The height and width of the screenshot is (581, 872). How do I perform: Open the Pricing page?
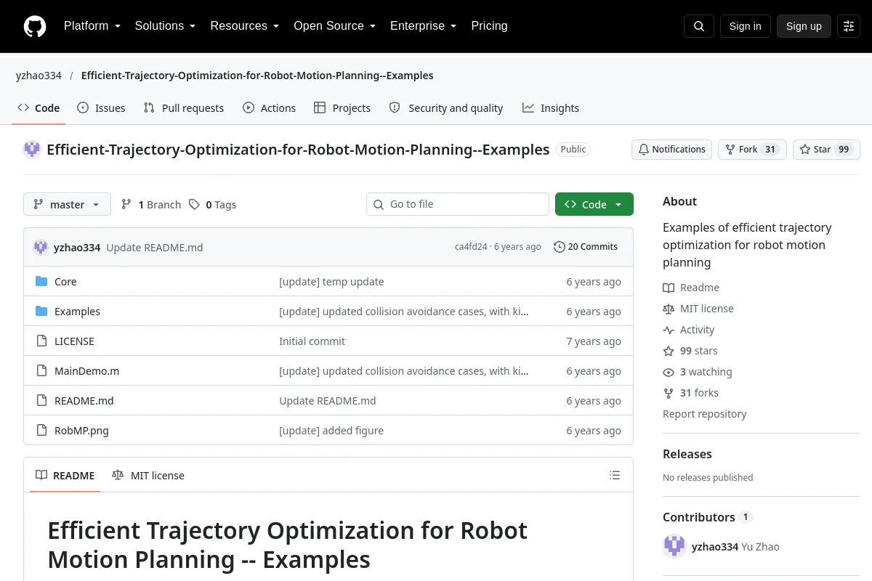coord(489,26)
